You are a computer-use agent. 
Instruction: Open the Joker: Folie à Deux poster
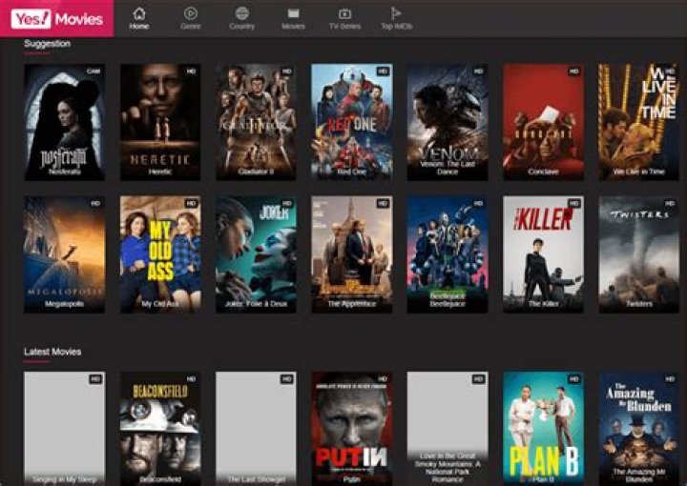click(x=256, y=254)
